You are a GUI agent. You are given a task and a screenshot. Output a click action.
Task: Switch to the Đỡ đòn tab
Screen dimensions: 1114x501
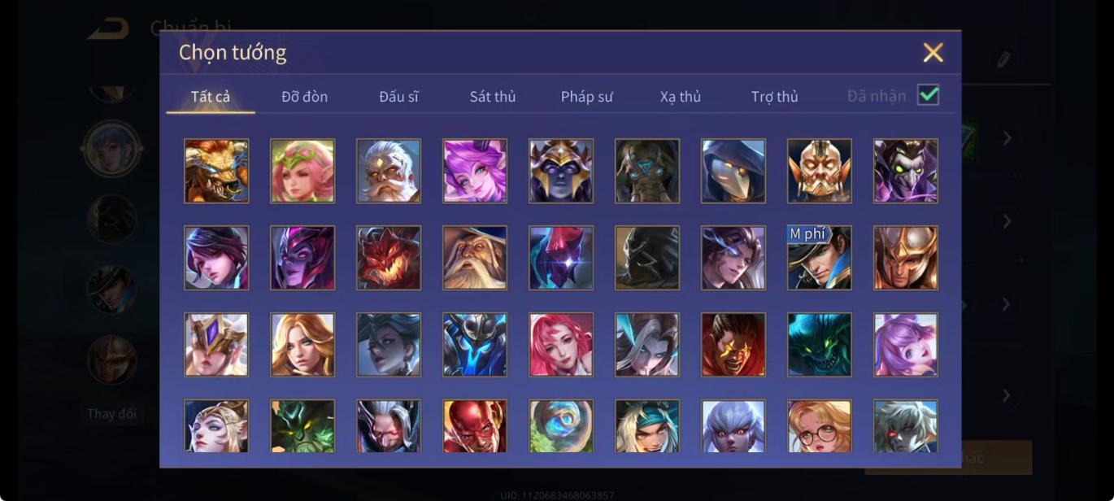coord(305,97)
